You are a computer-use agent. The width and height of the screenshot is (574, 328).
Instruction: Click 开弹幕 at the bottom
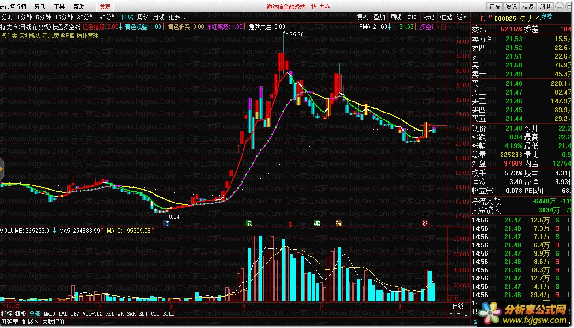click(10, 322)
